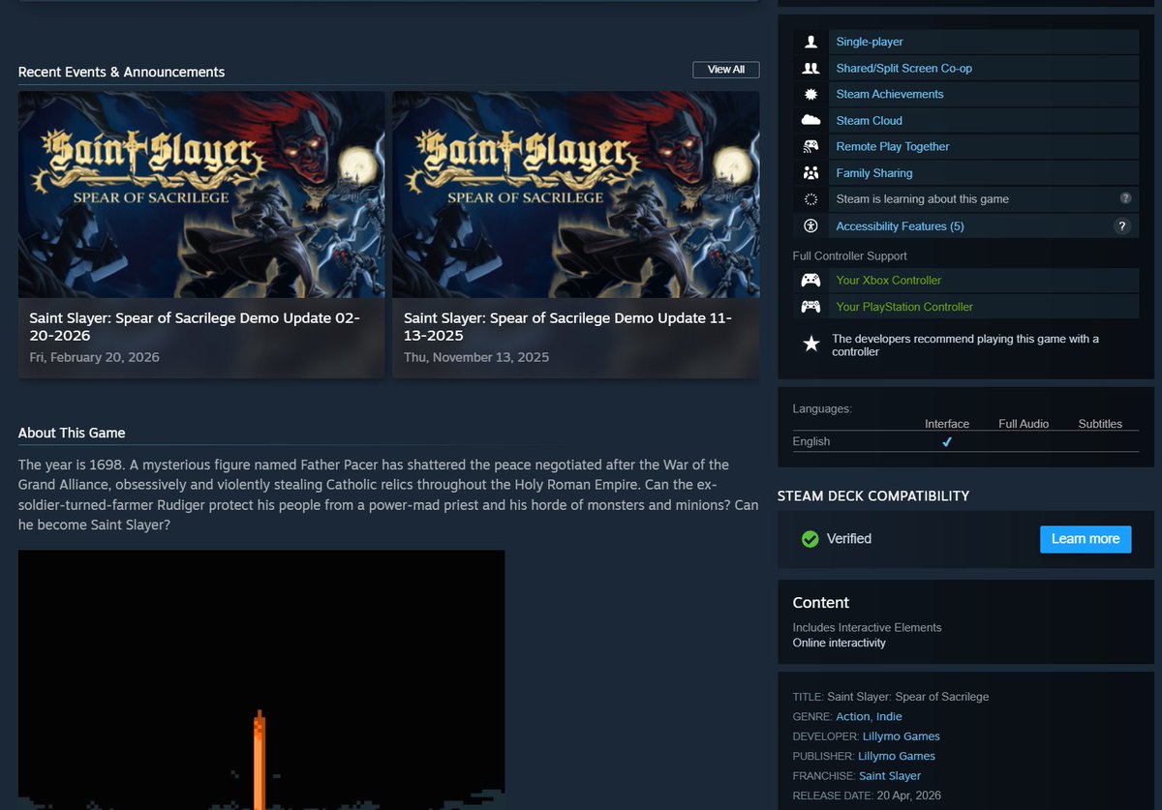
Task: Click Online interactivity text
Action: point(840,643)
